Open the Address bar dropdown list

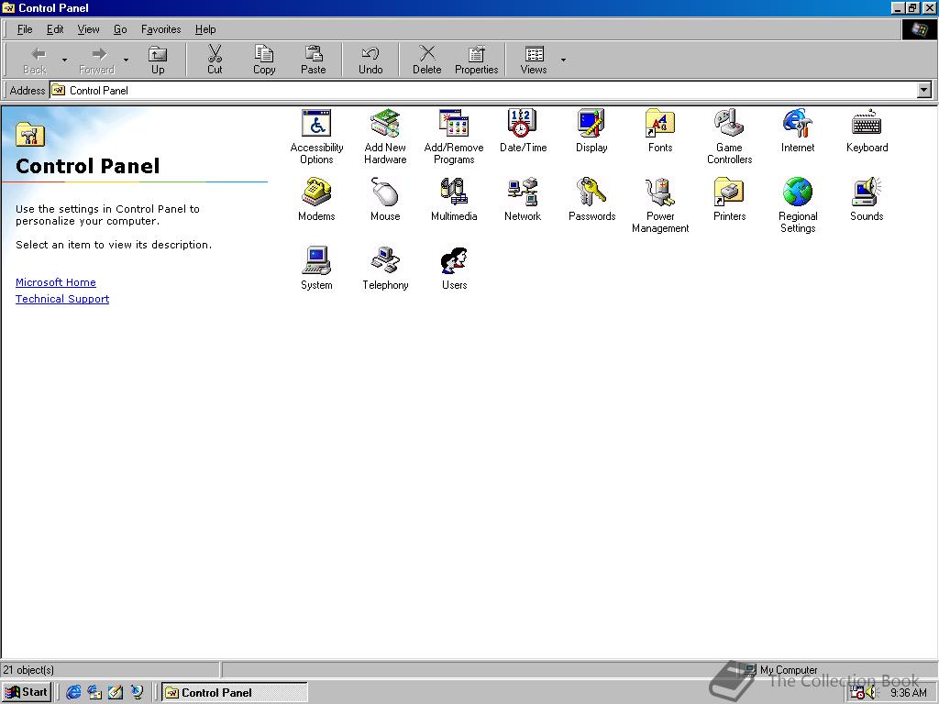tap(924, 91)
